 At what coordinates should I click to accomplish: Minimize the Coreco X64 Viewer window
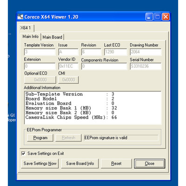149,17
